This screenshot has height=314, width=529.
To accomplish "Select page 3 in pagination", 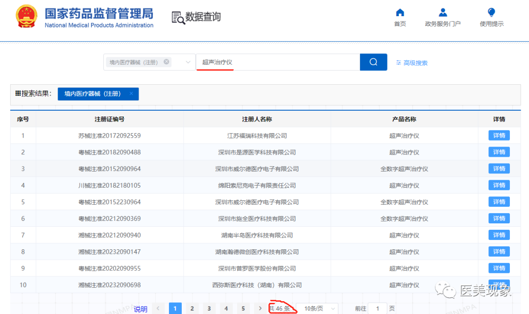I will point(209,308).
